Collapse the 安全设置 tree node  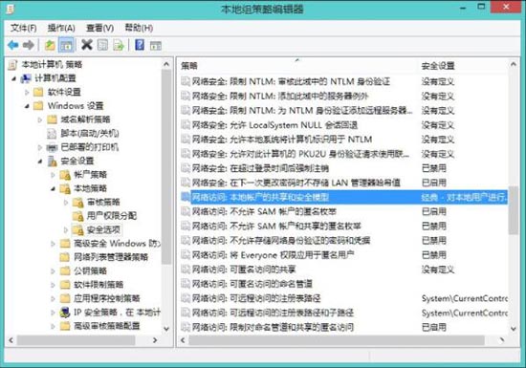[40, 162]
